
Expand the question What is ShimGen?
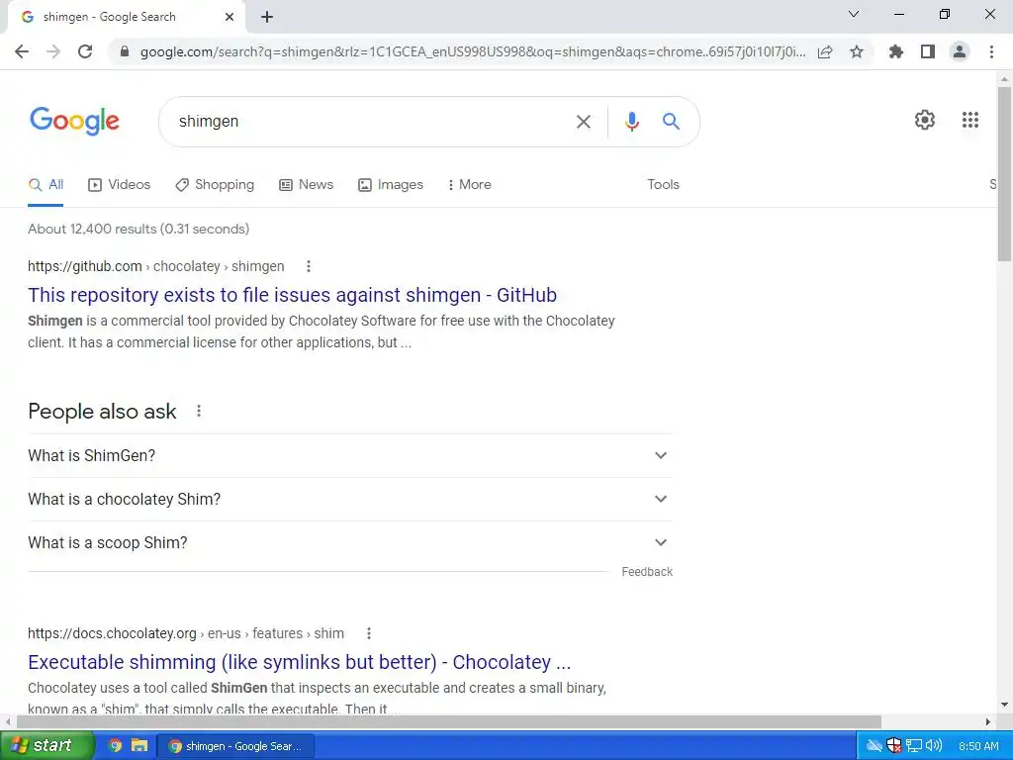349,455
